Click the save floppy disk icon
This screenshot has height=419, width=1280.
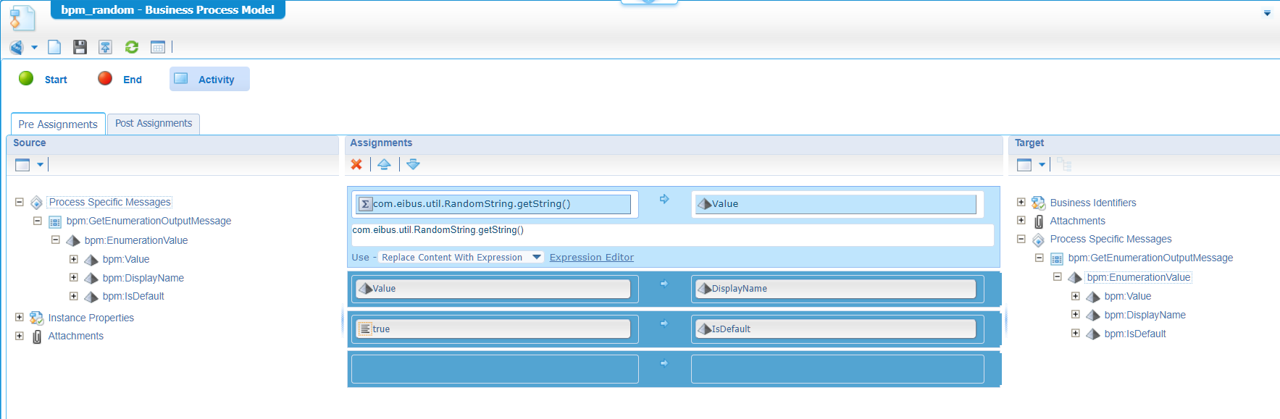tap(80, 47)
